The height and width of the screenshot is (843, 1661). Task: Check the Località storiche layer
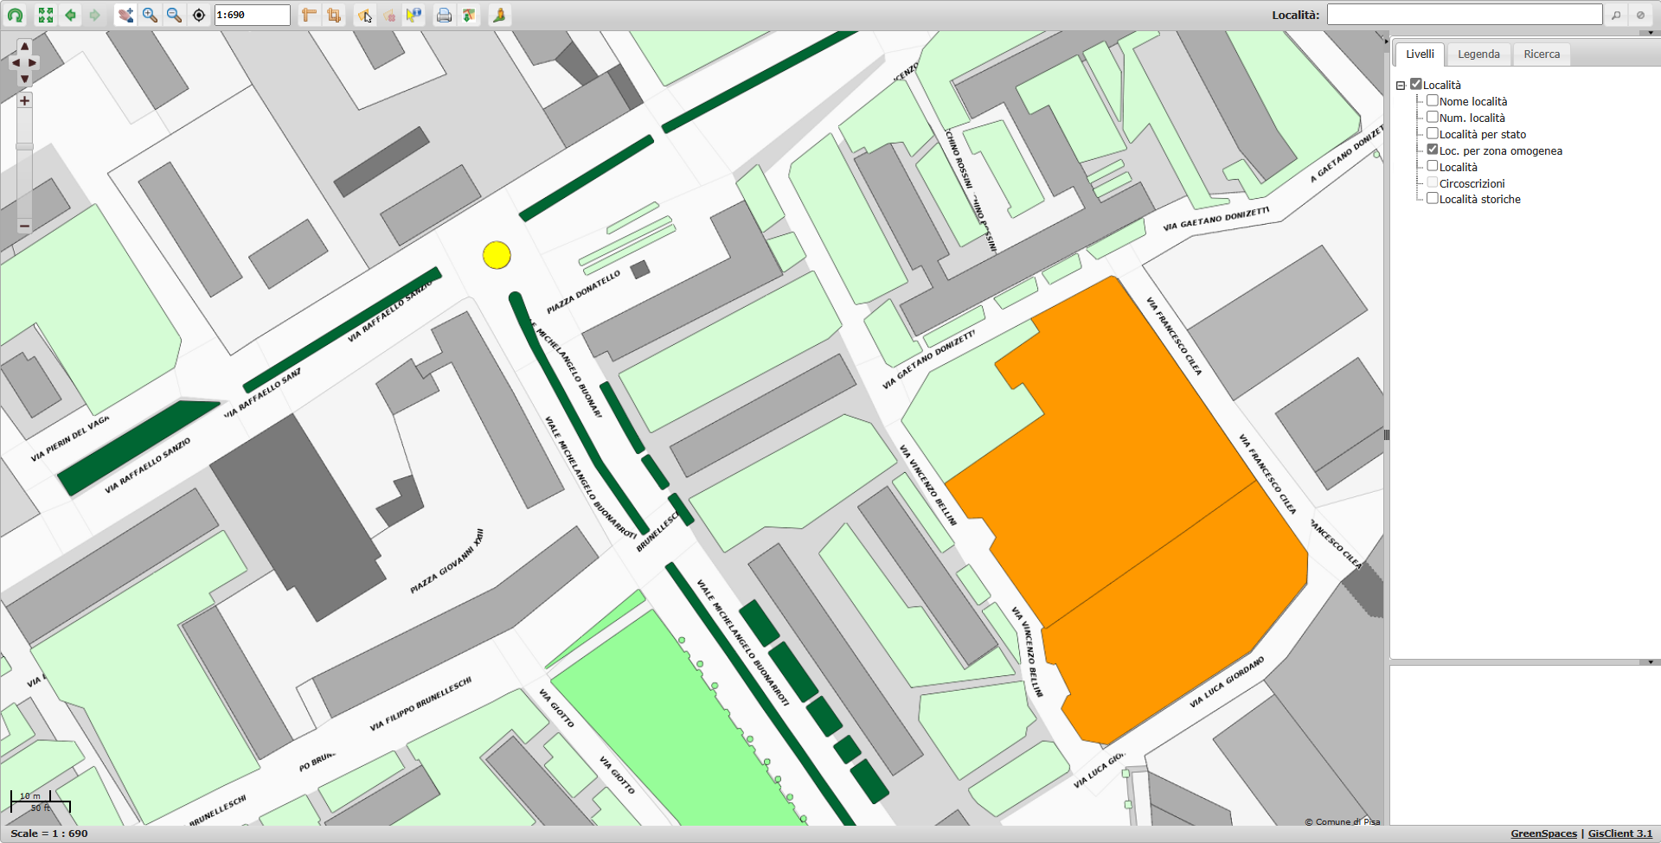[x=1433, y=199]
